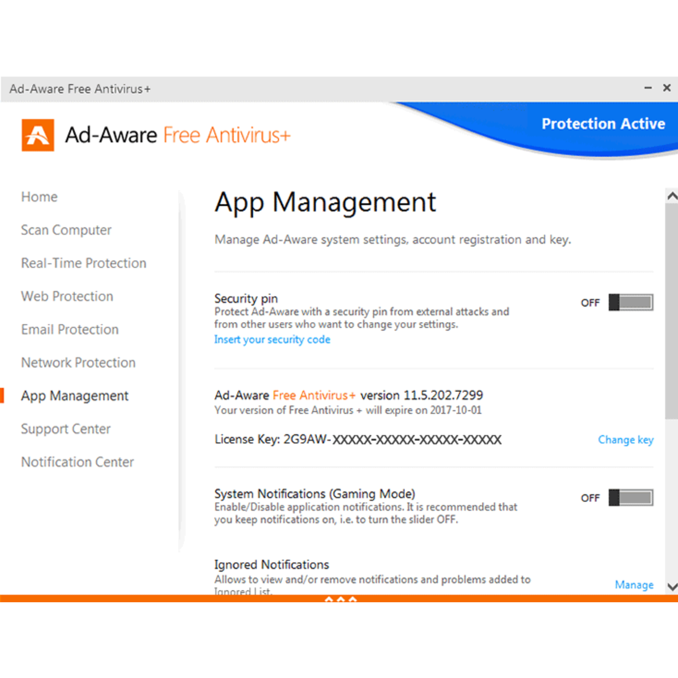This screenshot has width=678, height=678.
Task: Click the Ad-Aware orange logo icon
Action: [x=38, y=135]
